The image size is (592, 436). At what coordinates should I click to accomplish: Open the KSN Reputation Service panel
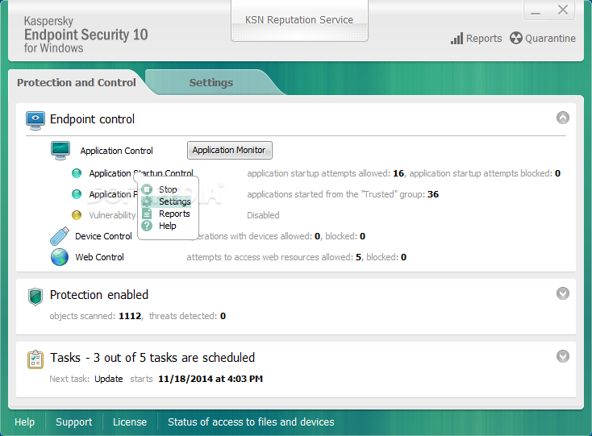[299, 20]
